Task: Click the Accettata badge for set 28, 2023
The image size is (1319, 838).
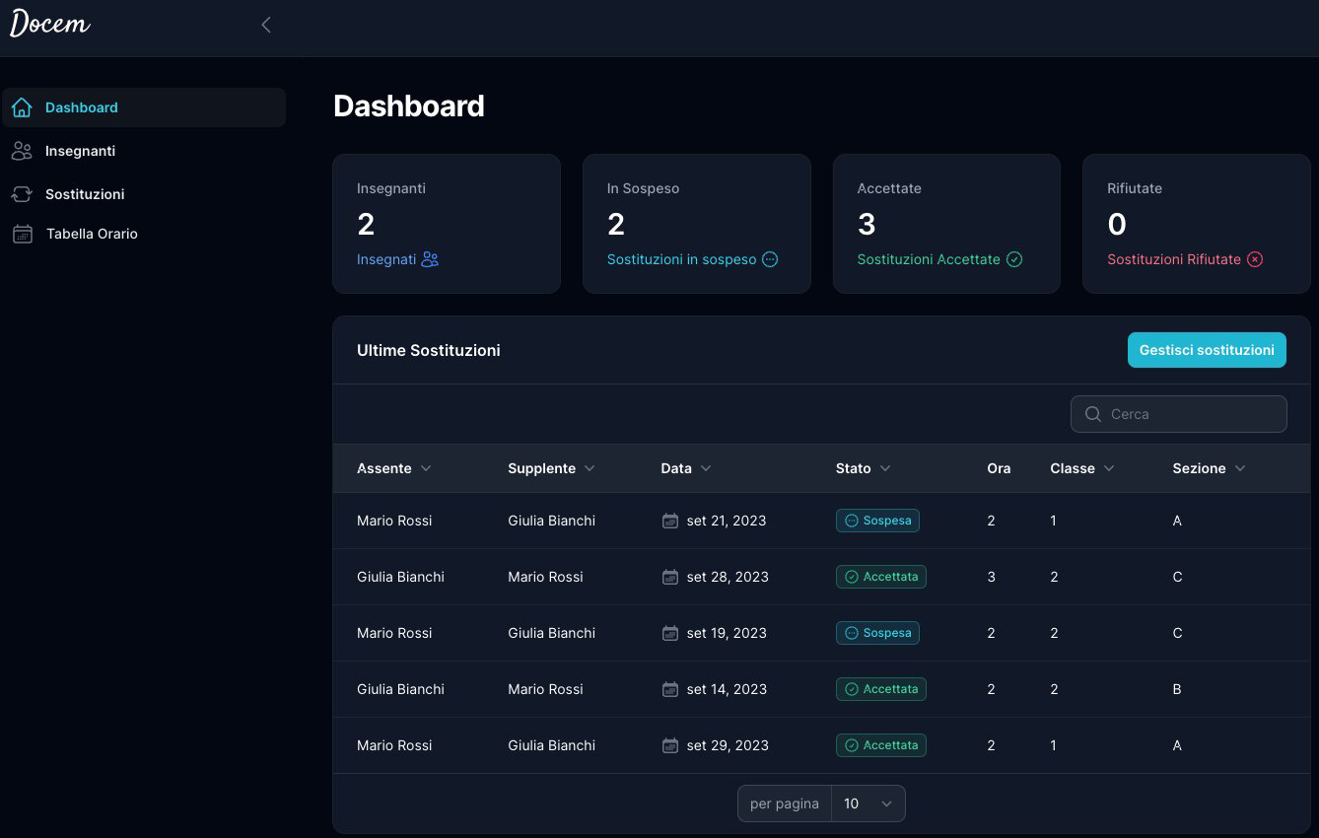Action: (x=880, y=577)
